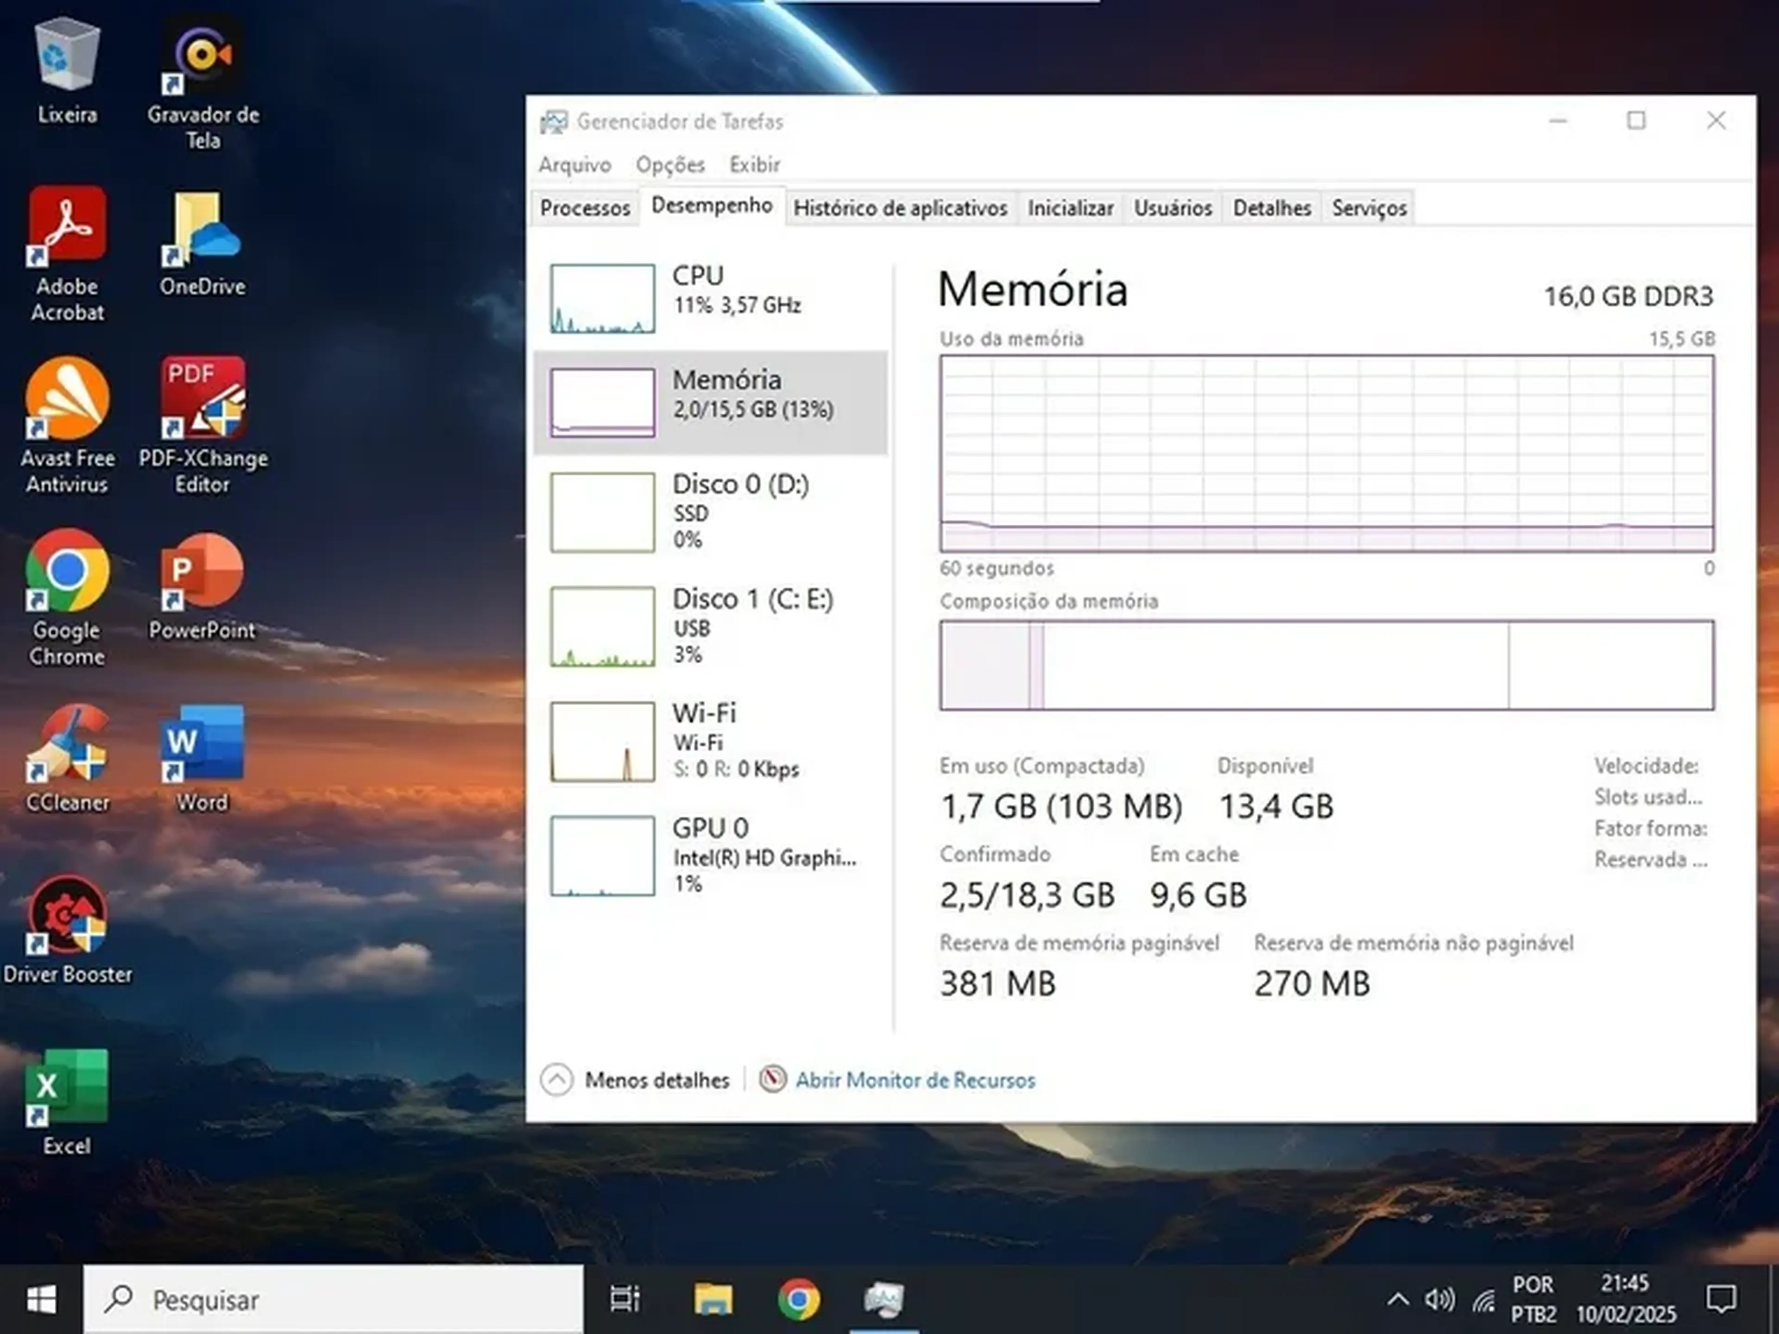The width and height of the screenshot is (1779, 1334).
Task: Select GPU 0 in the performance sidebar
Action: coord(710,855)
